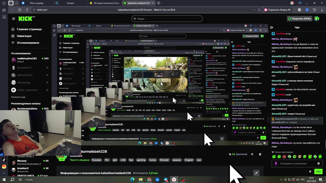326x183 pixels.
Task: Click the KICK logo
Action: click(26, 19)
